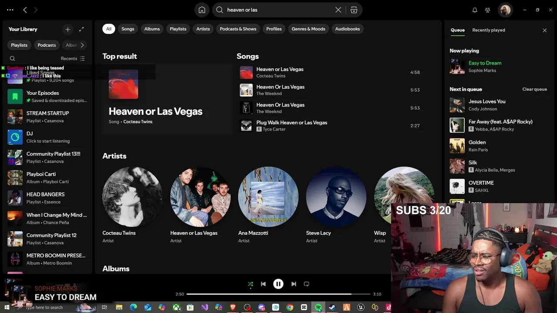Launch Microsoft Edge from the taskbar

[x=133, y=307]
